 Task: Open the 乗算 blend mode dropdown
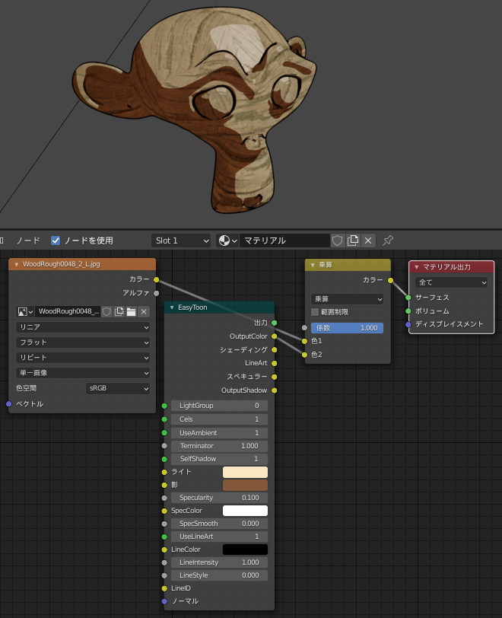(347, 299)
